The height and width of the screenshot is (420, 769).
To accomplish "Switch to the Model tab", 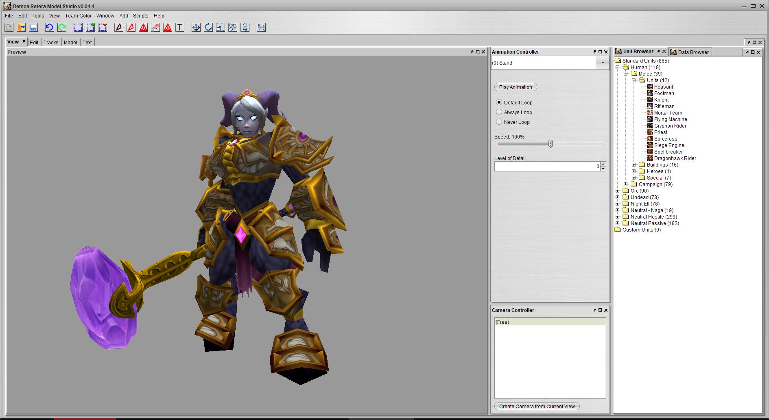I will pos(70,42).
